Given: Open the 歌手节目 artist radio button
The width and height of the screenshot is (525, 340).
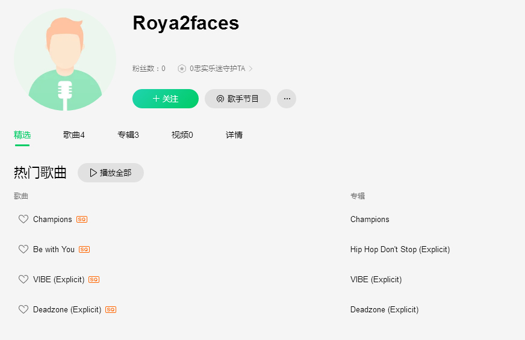Looking at the screenshot, I should tap(238, 99).
